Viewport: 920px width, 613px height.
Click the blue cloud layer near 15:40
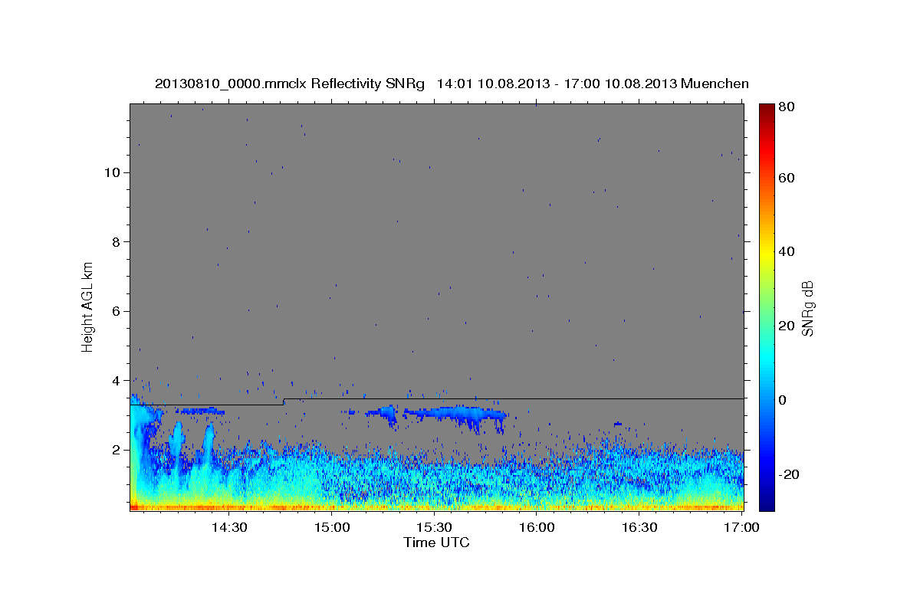click(x=456, y=415)
